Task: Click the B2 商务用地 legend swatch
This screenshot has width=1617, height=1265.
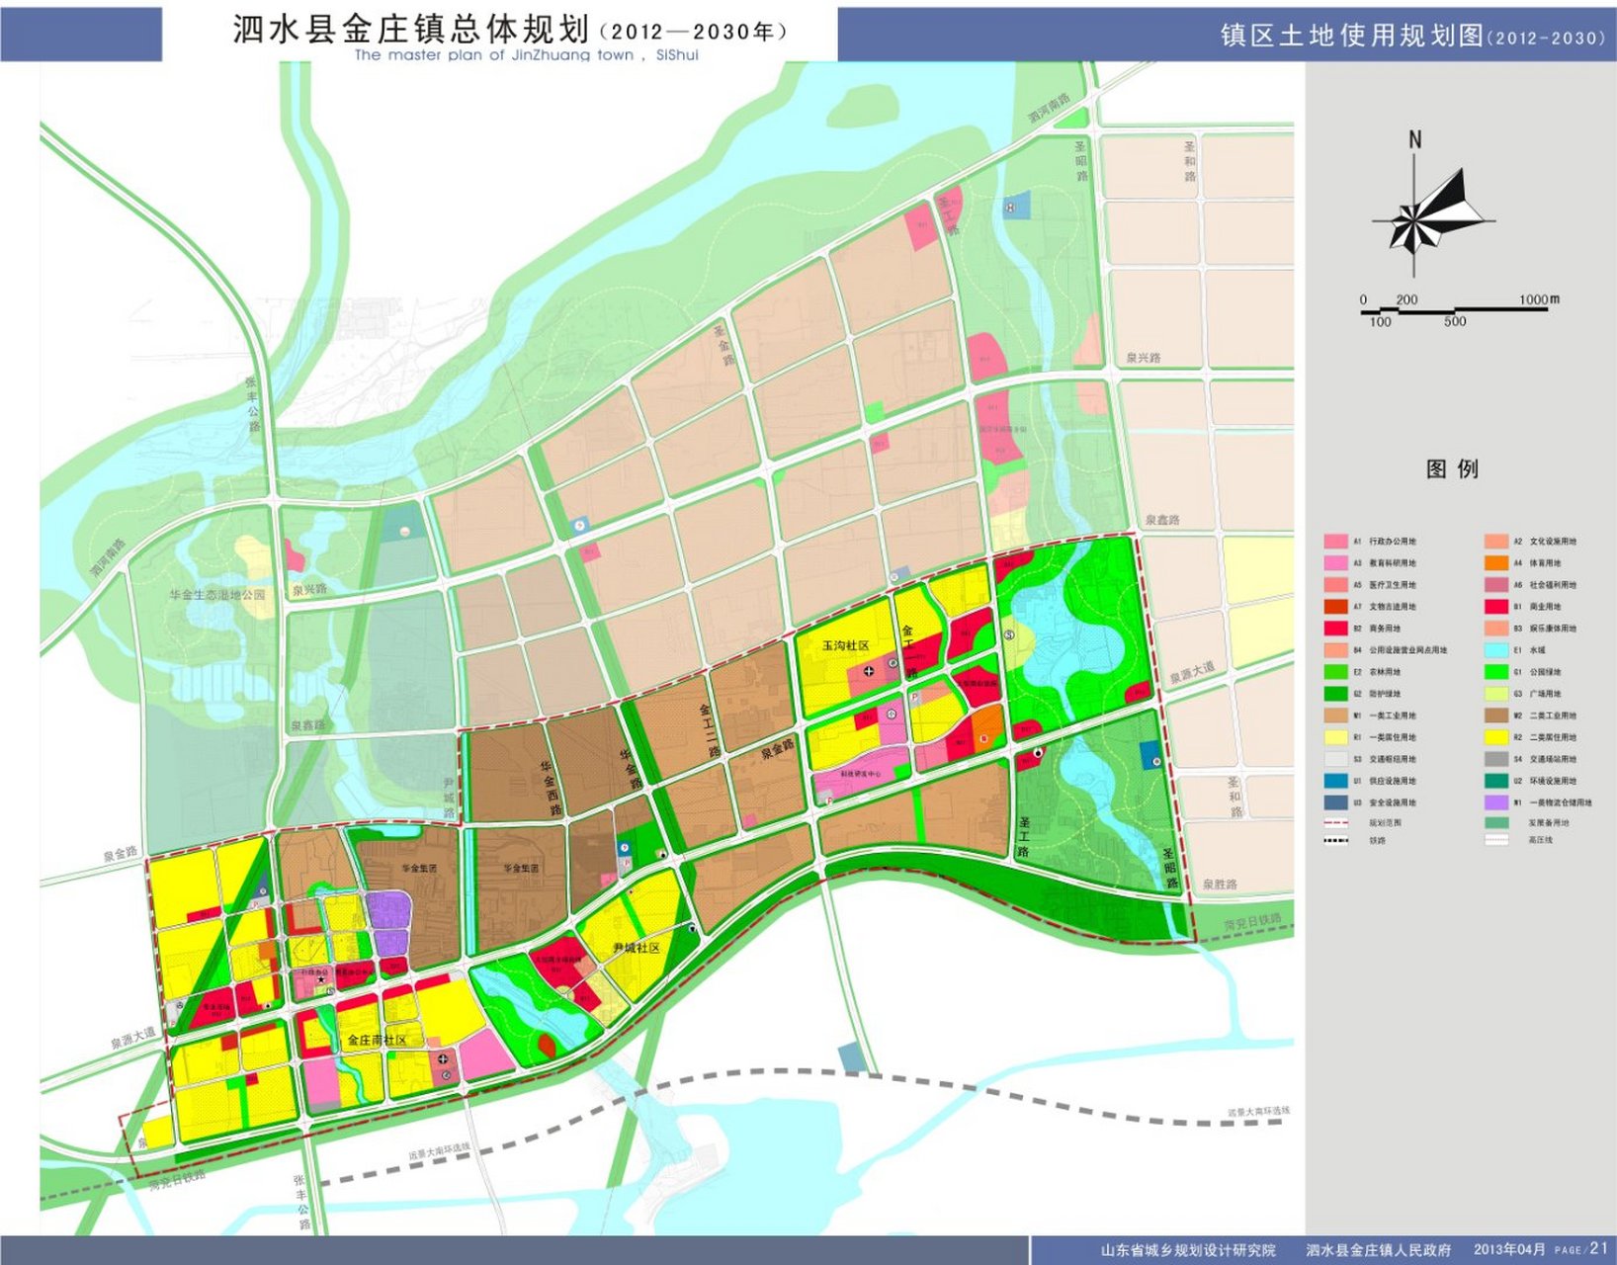Action: point(1336,629)
